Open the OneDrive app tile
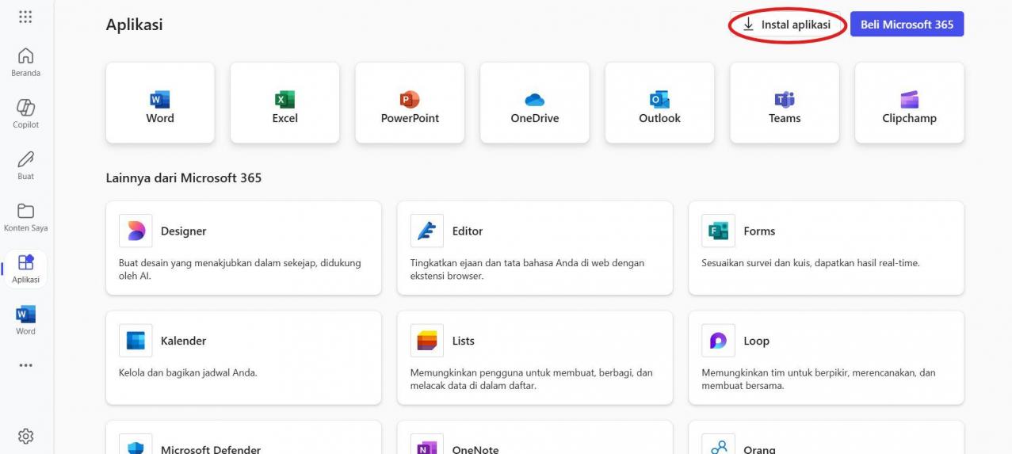The height and width of the screenshot is (454, 1012). tap(535, 103)
